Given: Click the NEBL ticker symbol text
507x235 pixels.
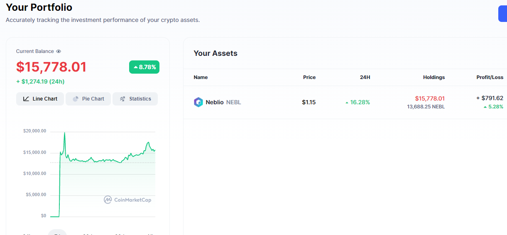Looking at the screenshot, I should (x=234, y=102).
